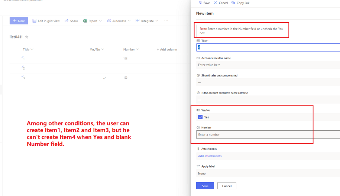340x196 pixels.
Task: Click the blue New button
Action: (19, 21)
